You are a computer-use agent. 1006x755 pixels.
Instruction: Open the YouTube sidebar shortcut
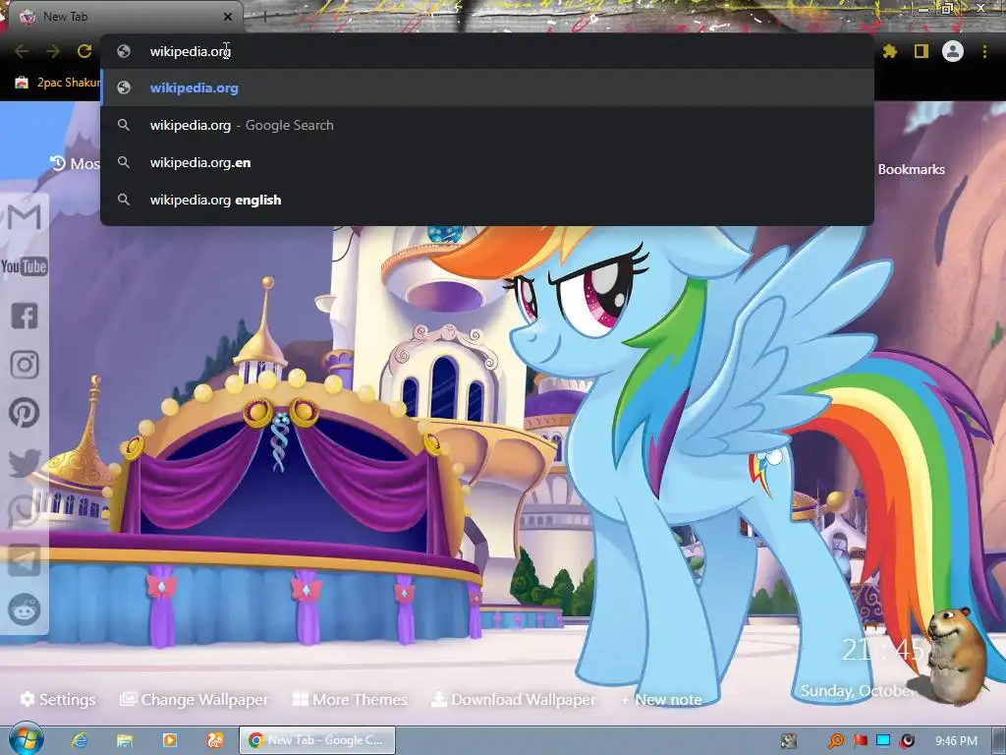(x=25, y=266)
